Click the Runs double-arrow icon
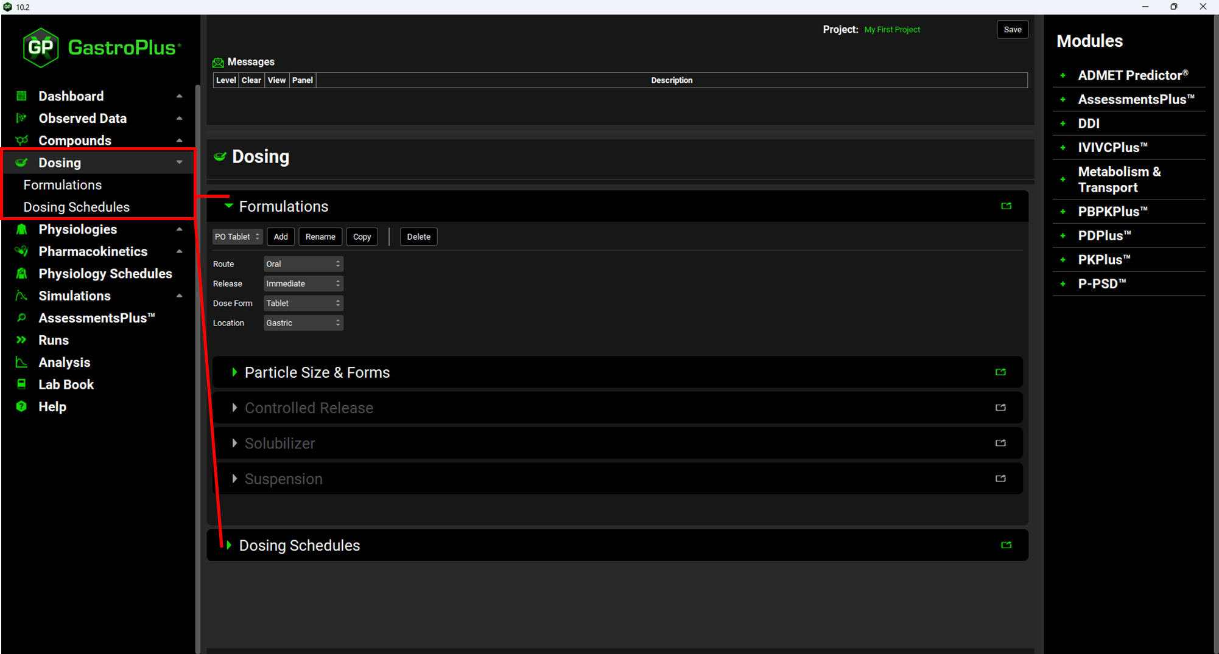The width and height of the screenshot is (1219, 654). 22,340
